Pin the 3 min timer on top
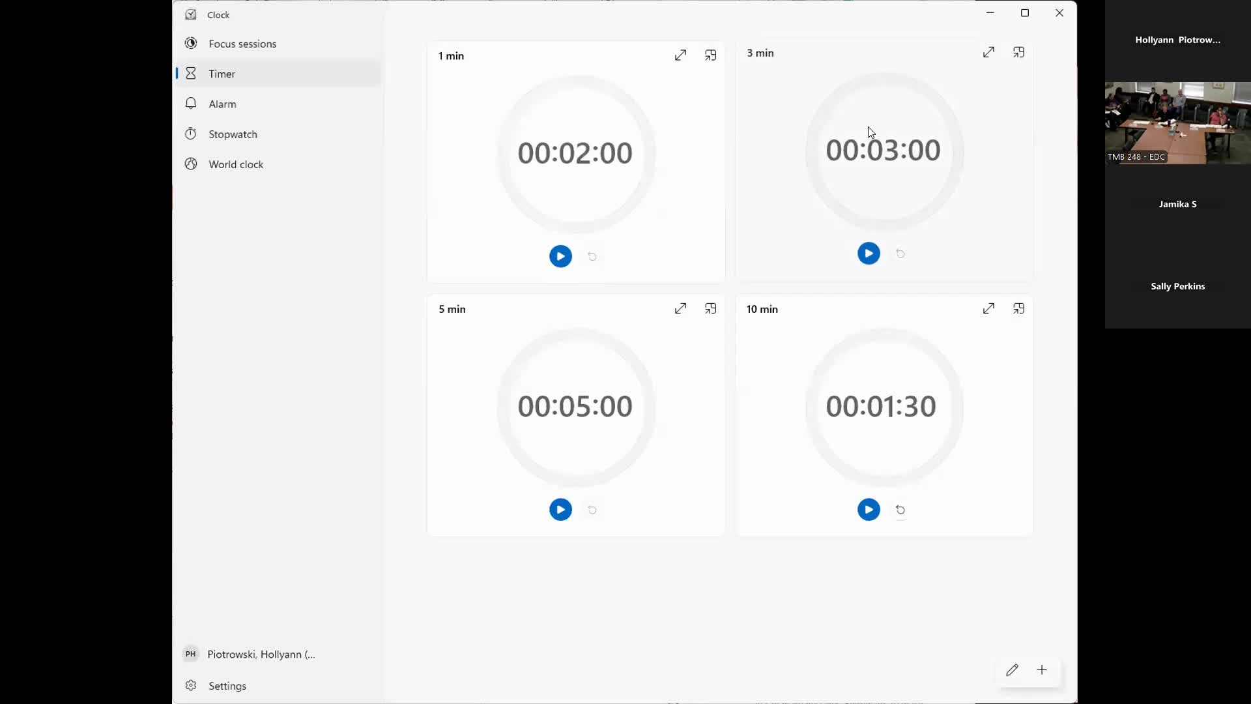 tap(1019, 52)
